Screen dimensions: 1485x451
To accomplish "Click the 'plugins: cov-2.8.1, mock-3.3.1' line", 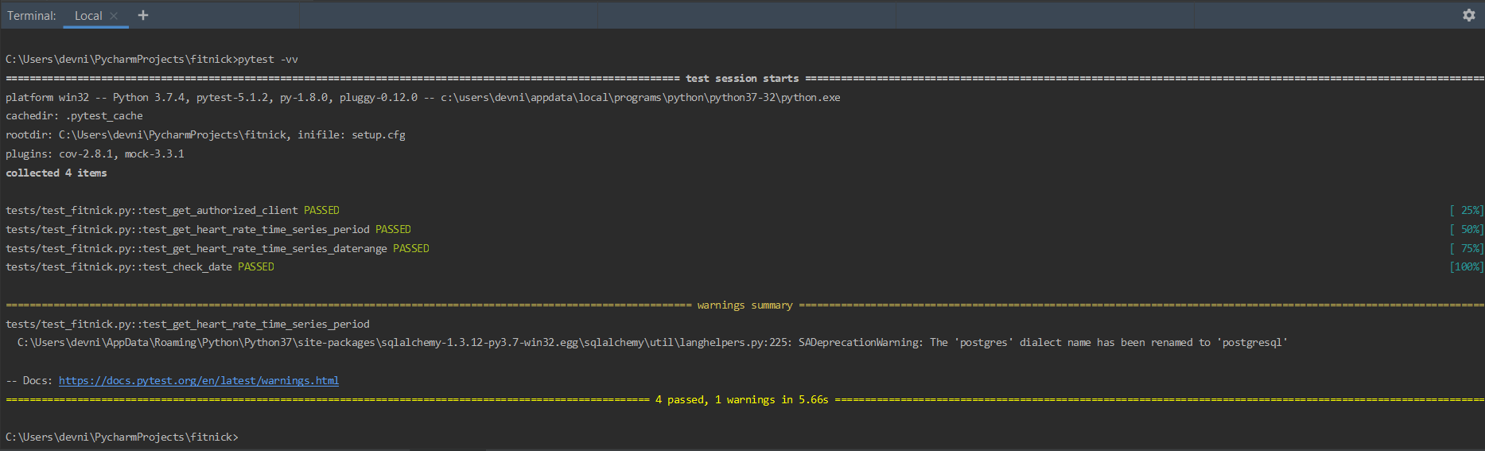I will pyautogui.click(x=95, y=154).
